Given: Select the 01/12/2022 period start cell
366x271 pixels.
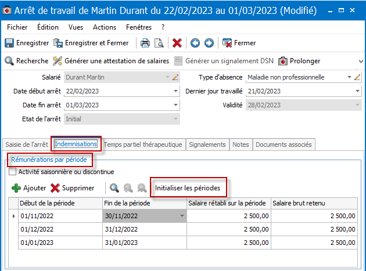Looking at the screenshot, I should coord(60,229).
